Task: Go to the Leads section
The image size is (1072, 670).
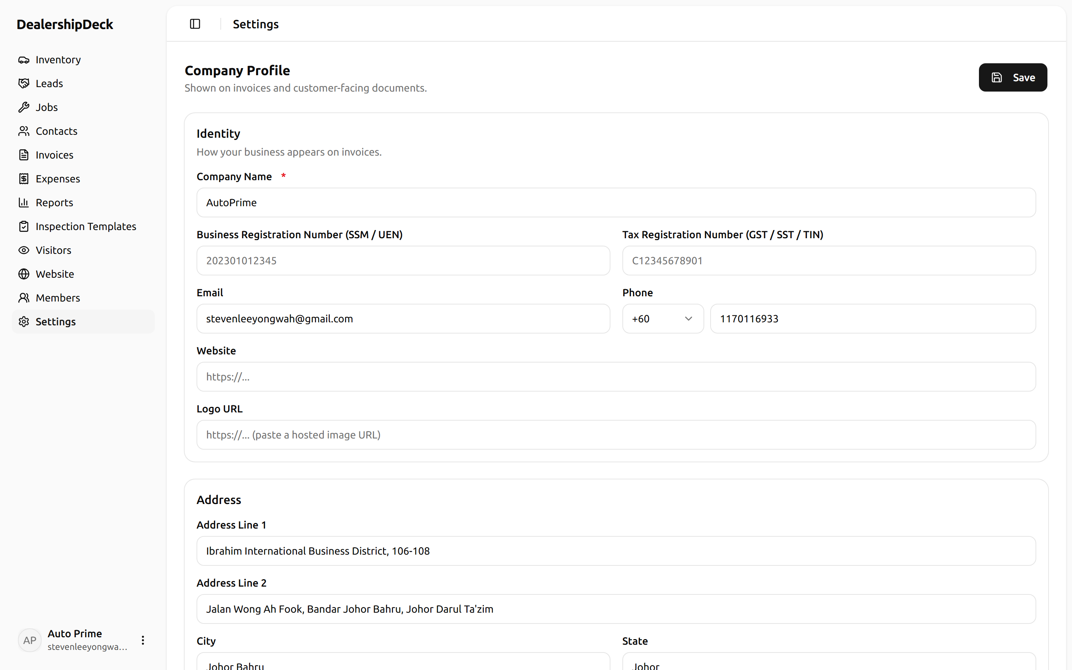Action: click(83, 83)
